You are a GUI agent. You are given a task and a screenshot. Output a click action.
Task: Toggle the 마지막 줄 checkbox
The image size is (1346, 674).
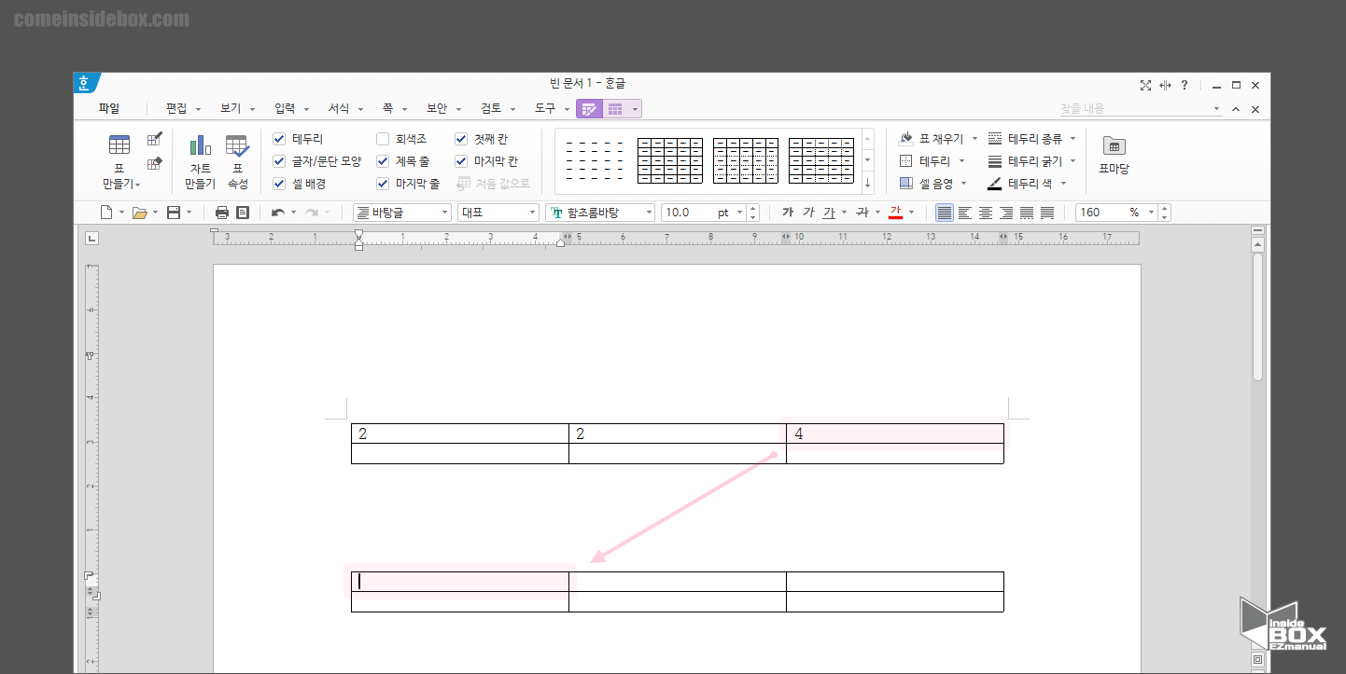pos(383,184)
